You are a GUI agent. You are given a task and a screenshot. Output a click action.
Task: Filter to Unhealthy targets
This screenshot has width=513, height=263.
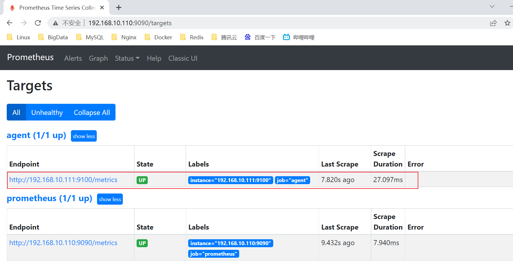47,112
